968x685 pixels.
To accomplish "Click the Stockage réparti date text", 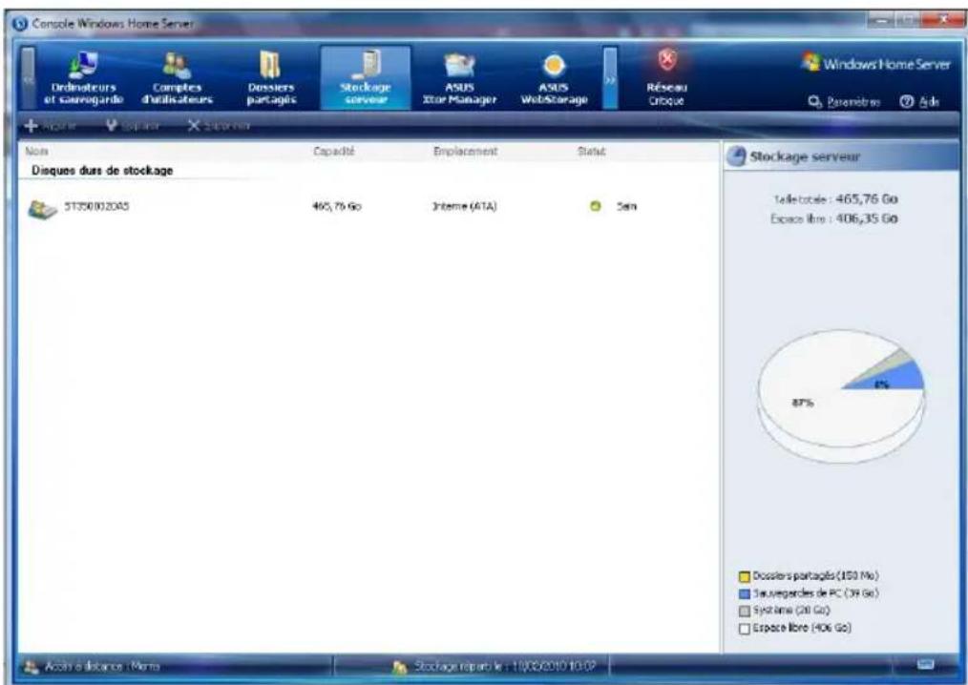I will (505, 667).
